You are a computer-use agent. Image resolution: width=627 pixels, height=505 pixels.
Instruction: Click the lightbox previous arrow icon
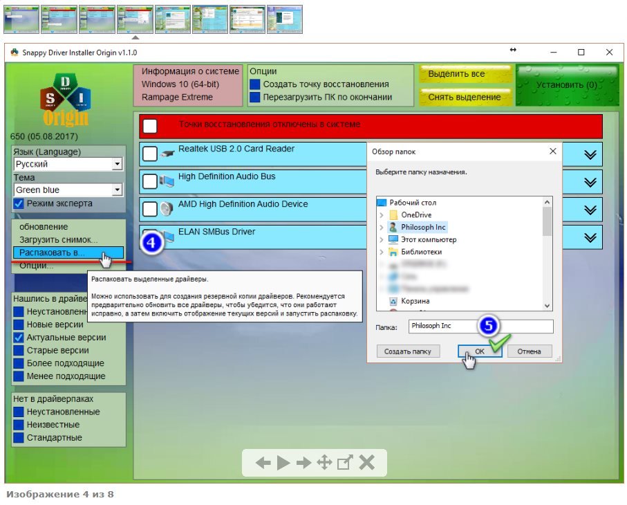263,463
